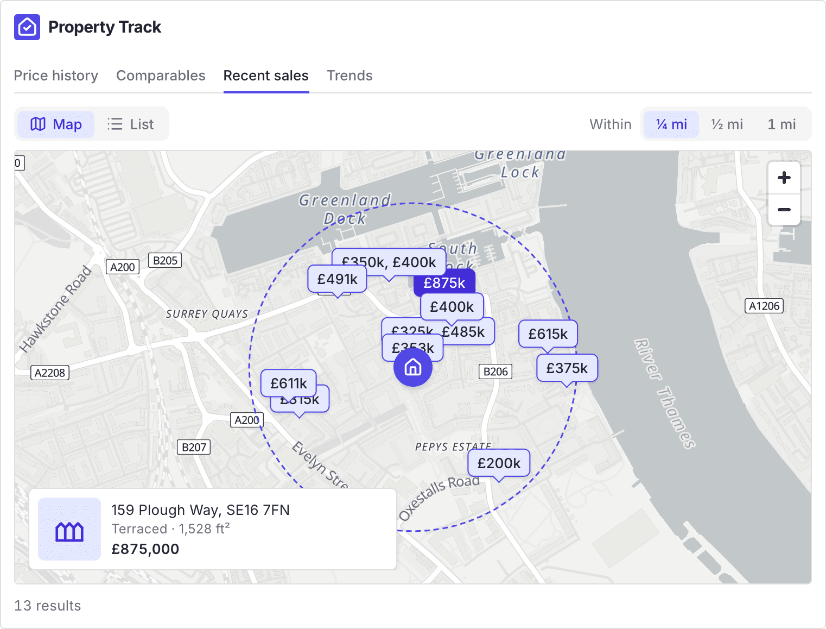Select the £611k price marker
Image resolution: width=826 pixels, height=629 pixels.
point(289,383)
